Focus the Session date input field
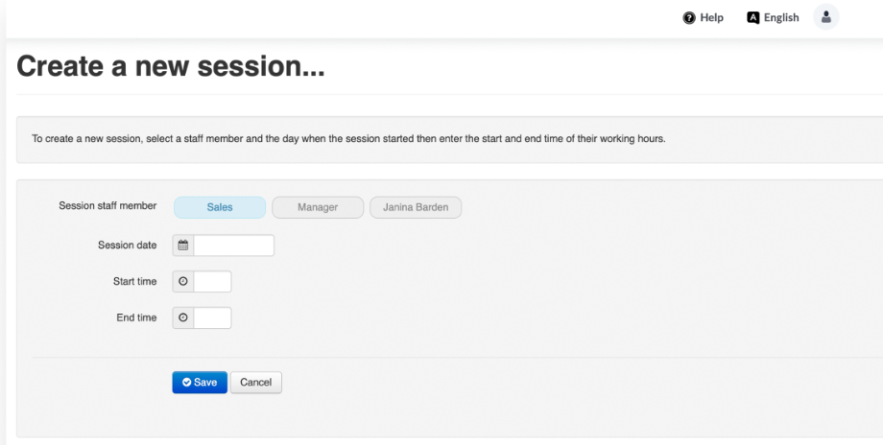The width and height of the screenshot is (883, 445). 234,246
